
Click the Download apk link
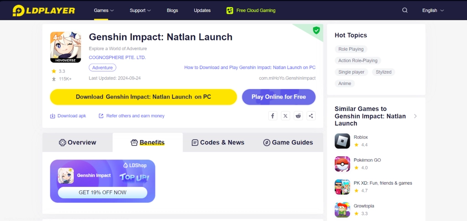click(68, 116)
